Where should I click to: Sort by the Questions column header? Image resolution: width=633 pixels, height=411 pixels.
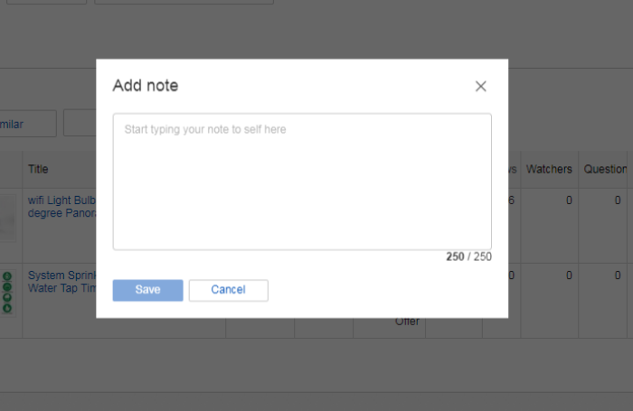click(x=605, y=169)
